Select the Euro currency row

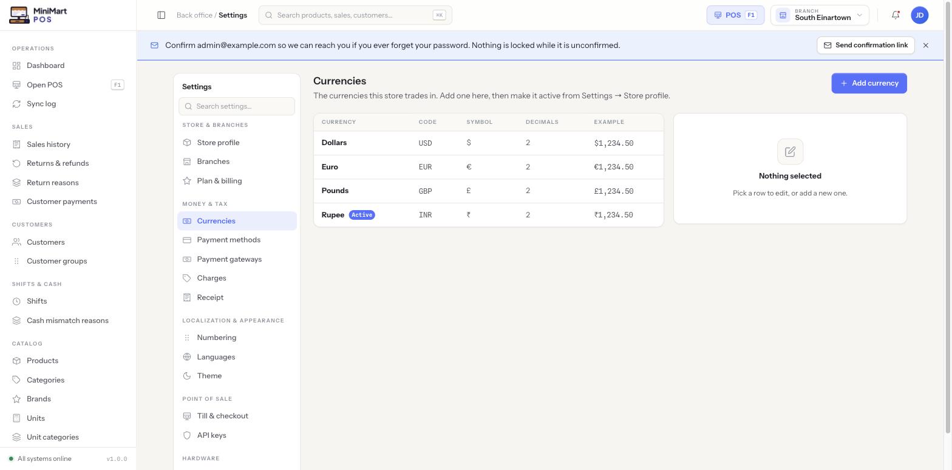click(488, 167)
